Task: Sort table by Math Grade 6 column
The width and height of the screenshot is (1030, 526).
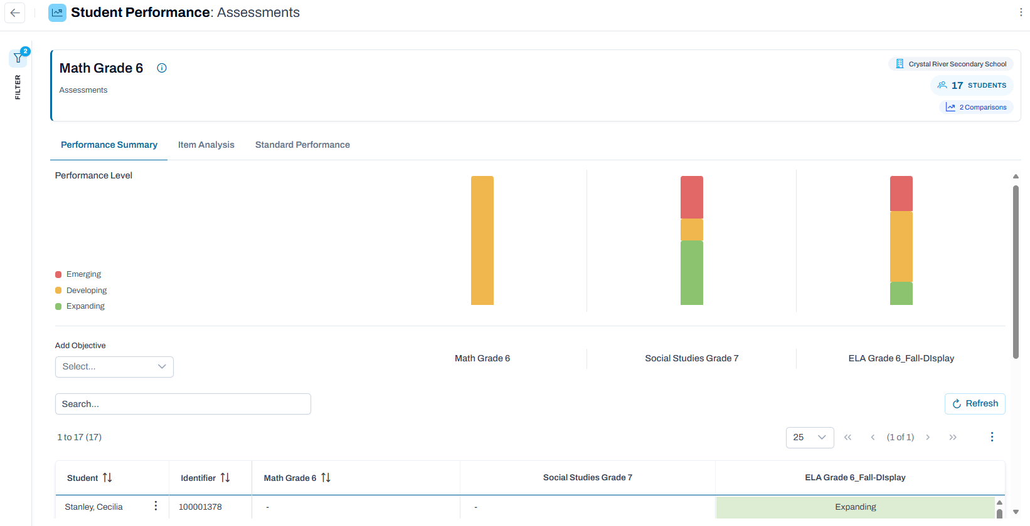Action: (x=326, y=478)
